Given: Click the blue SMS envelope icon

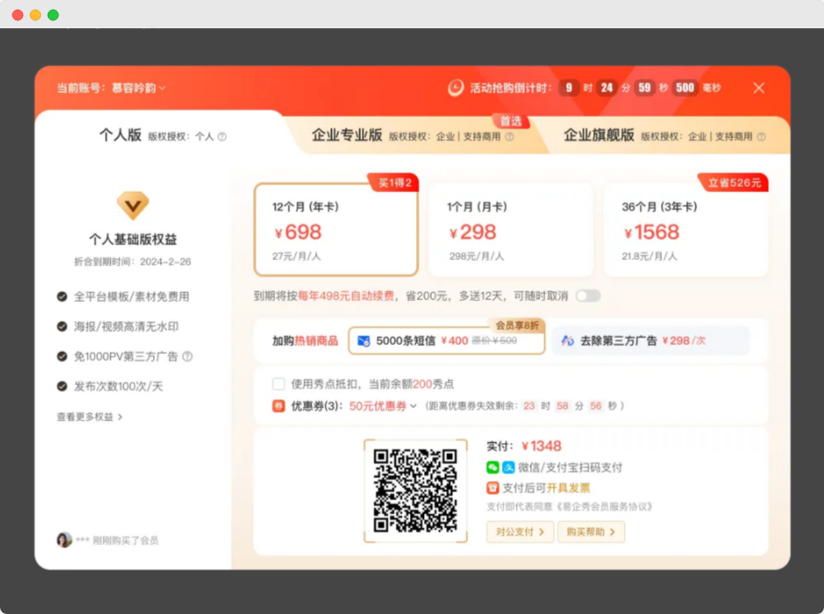Looking at the screenshot, I should point(364,342).
